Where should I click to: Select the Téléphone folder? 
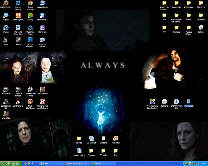click(x=201, y=4)
